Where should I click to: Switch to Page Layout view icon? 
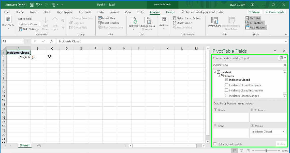[x=241, y=151]
